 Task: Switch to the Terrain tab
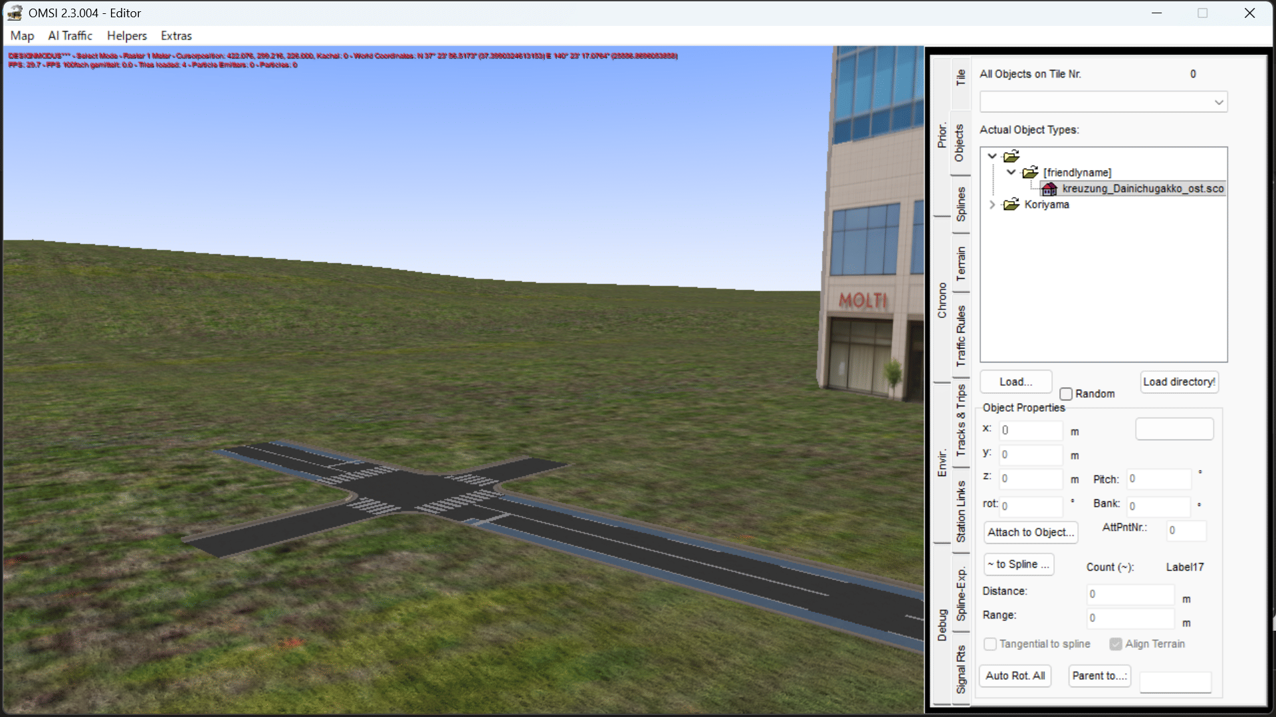click(x=961, y=263)
